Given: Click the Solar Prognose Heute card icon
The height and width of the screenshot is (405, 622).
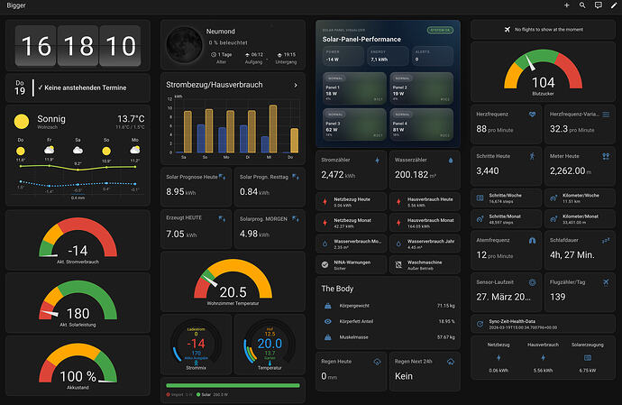Looking at the screenshot, I should point(222,177).
